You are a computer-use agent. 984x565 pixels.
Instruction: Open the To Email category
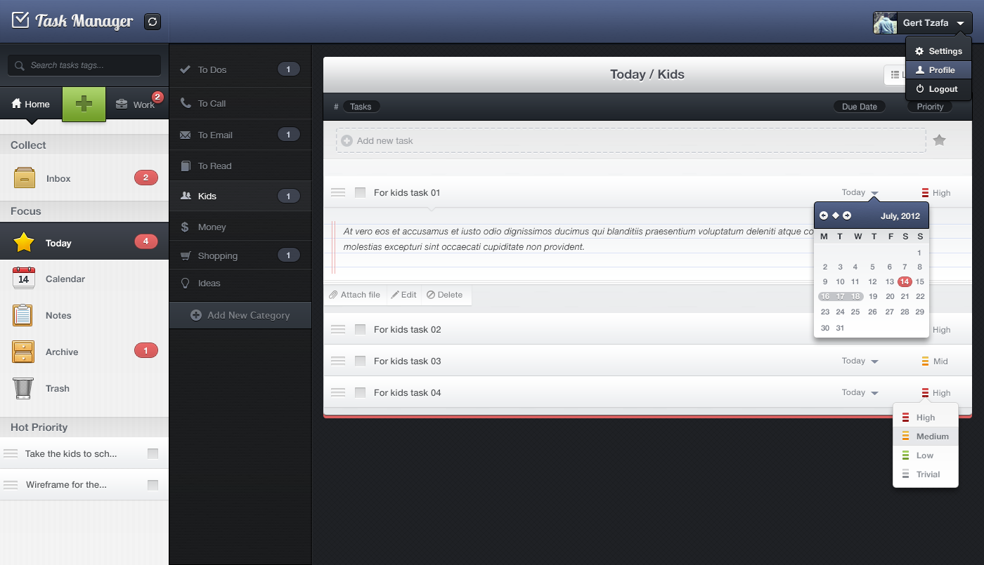click(x=240, y=135)
